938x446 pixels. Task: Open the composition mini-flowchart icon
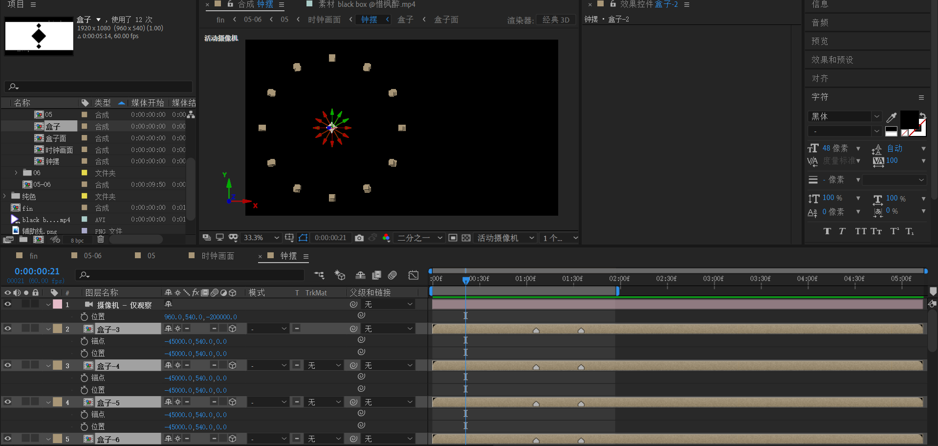(x=319, y=275)
